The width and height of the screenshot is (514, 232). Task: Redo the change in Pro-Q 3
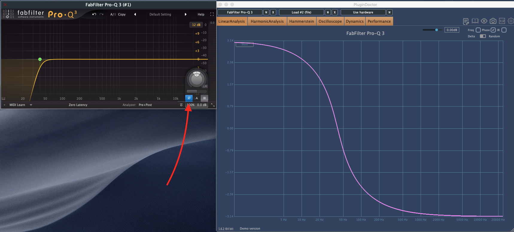point(101,14)
